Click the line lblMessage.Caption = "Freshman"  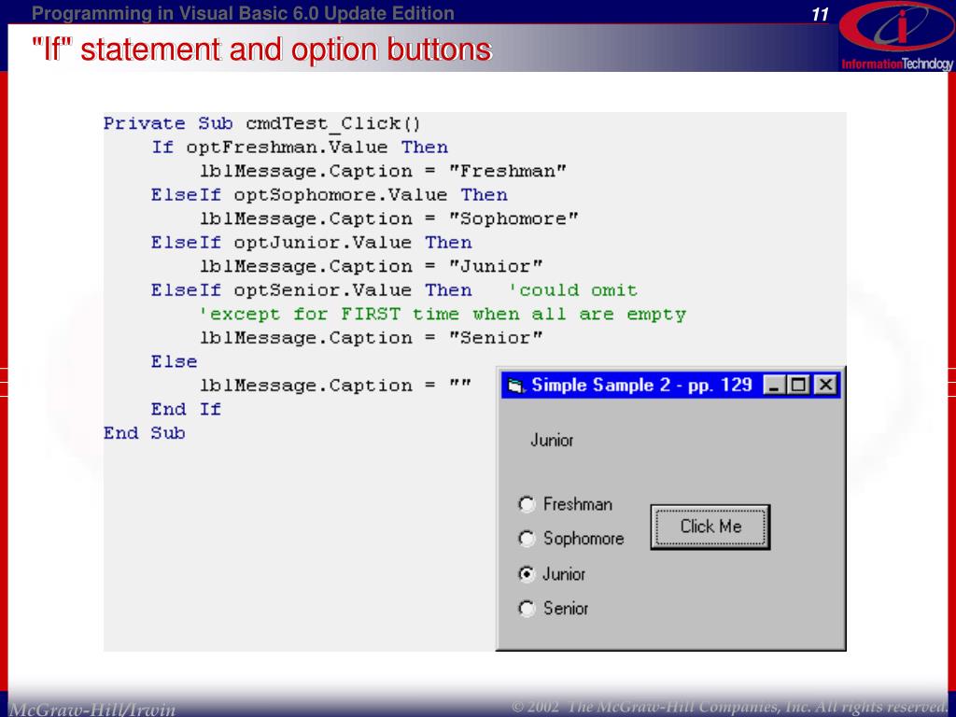pos(383,172)
